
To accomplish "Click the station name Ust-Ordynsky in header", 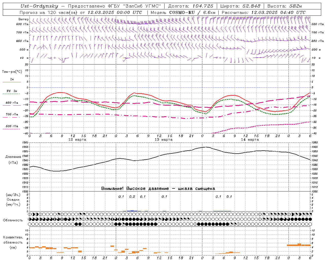I will pyautogui.click(x=39, y=6).
